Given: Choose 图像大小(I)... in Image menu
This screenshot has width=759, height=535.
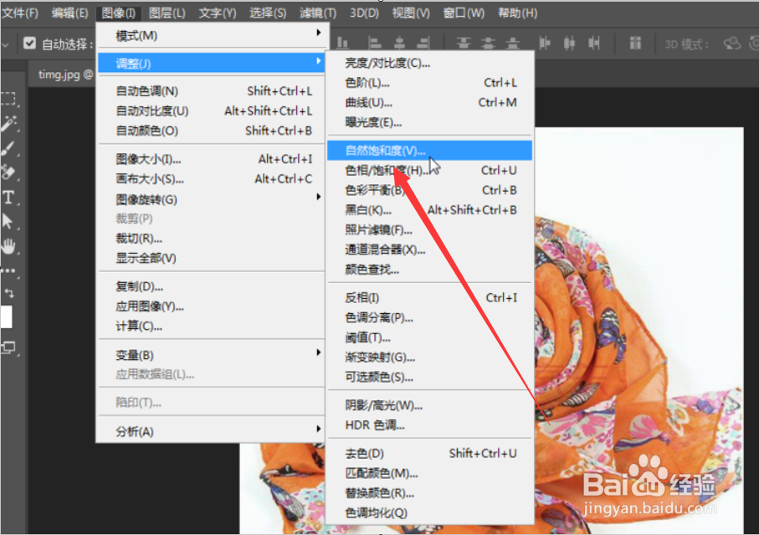Looking at the screenshot, I should pyautogui.click(x=212, y=159).
